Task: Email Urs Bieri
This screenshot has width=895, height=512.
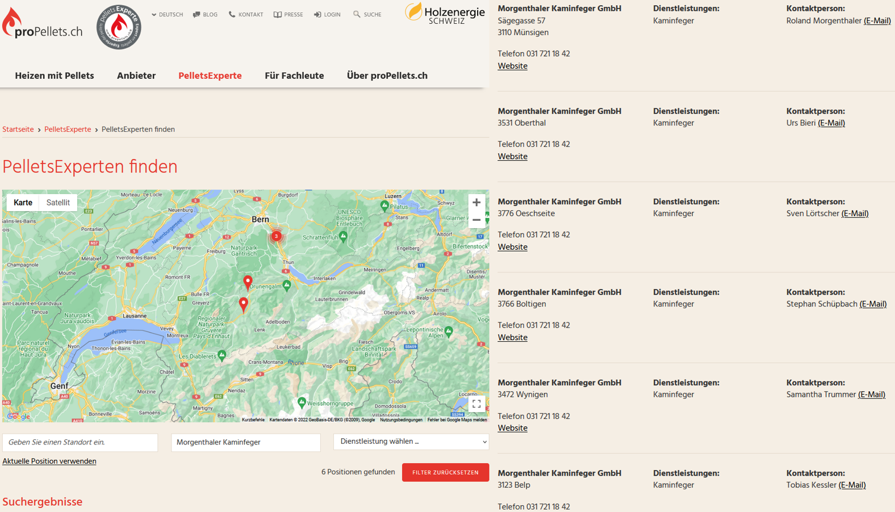Action: tap(831, 123)
